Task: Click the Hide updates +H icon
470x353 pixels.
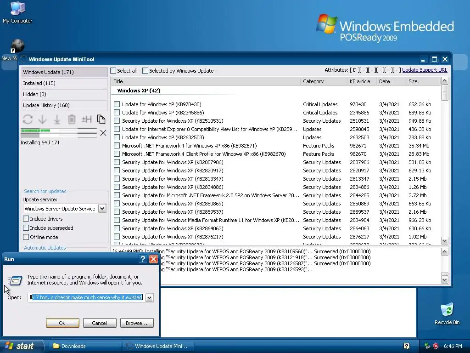Action: [x=86, y=120]
